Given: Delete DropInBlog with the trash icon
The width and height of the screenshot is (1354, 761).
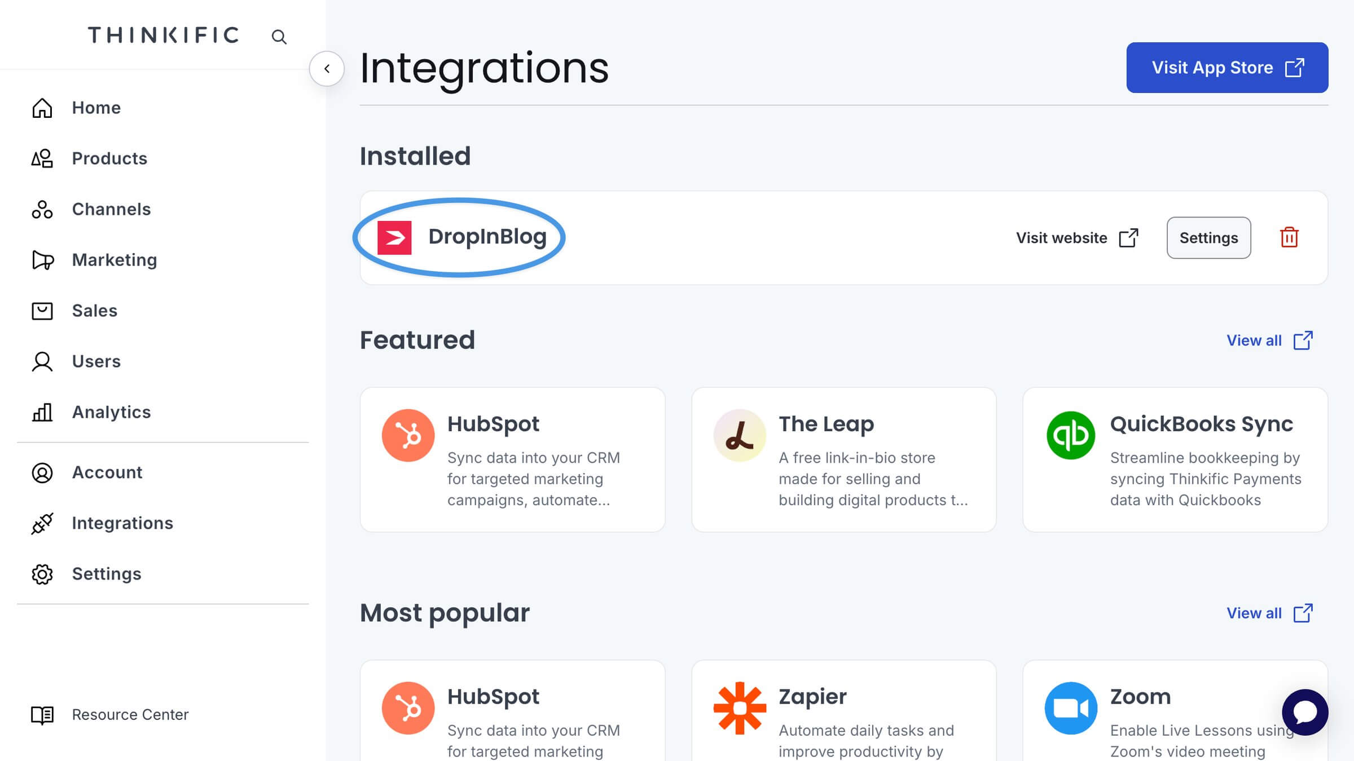Looking at the screenshot, I should pos(1289,237).
